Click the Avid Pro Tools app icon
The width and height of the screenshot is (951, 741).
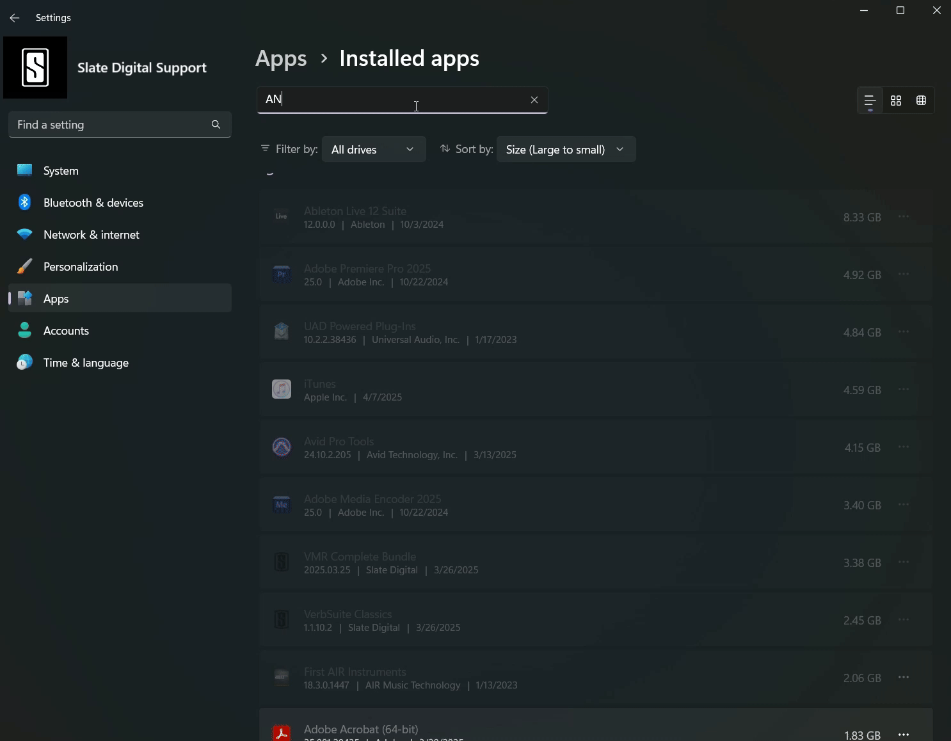(282, 447)
